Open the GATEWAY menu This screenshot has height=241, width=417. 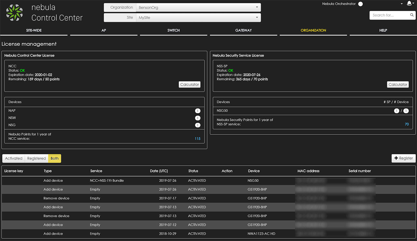[x=243, y=31]
